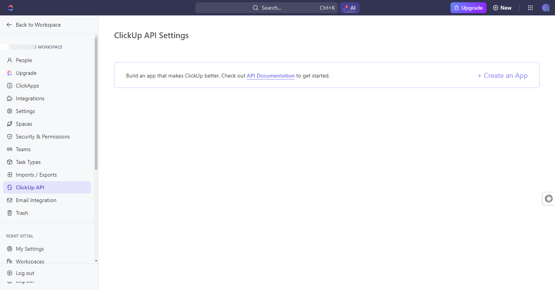Click the Task Types cube icon
Image resolution: width=555 pixels, height=290 pixels.
[x=10, y=162]
